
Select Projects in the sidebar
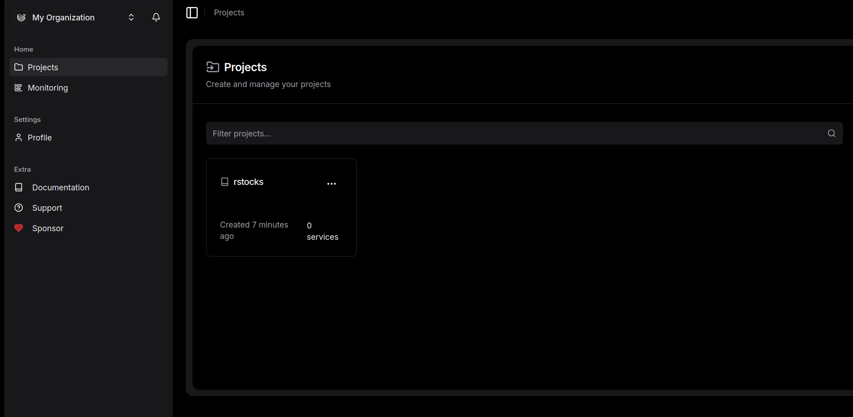click(43, 67)
